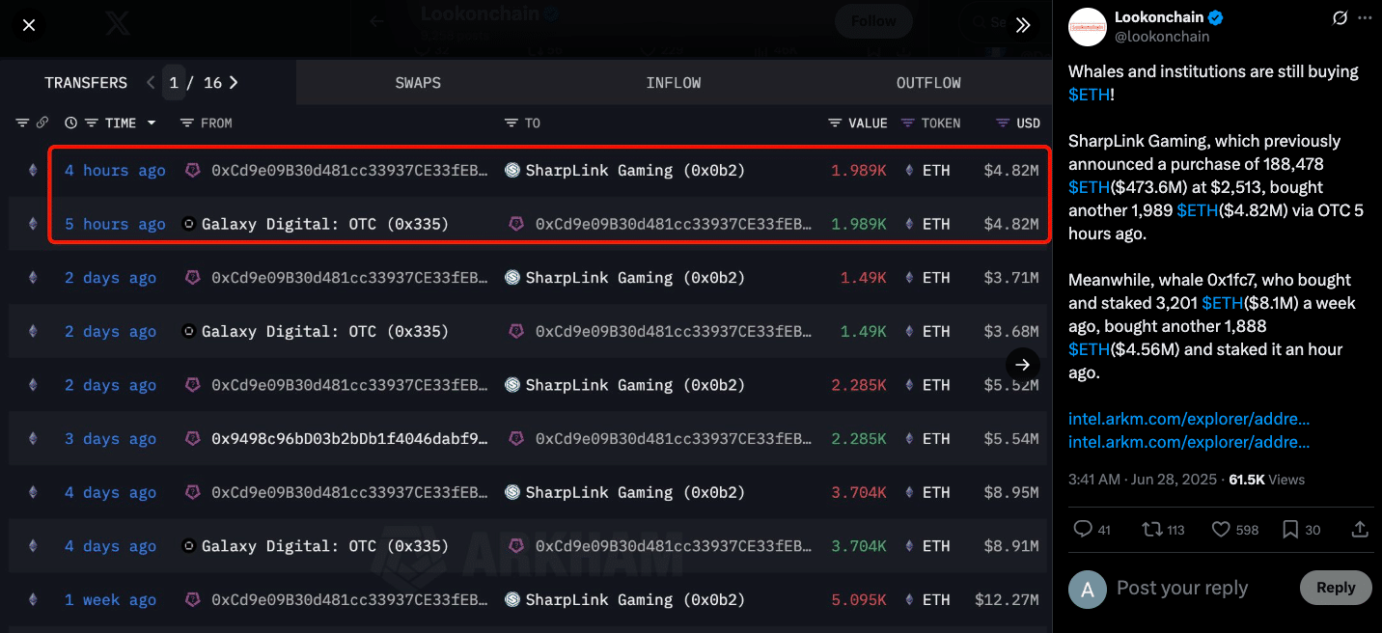Click the share icon on the tweet
The image size is (1382, 633).
tap(1360, 529)
